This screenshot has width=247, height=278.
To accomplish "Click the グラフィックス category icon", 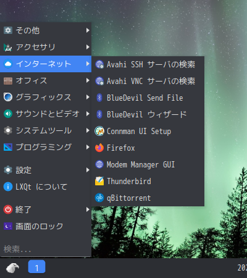I will pyautogui.click(x=8, y=97).
